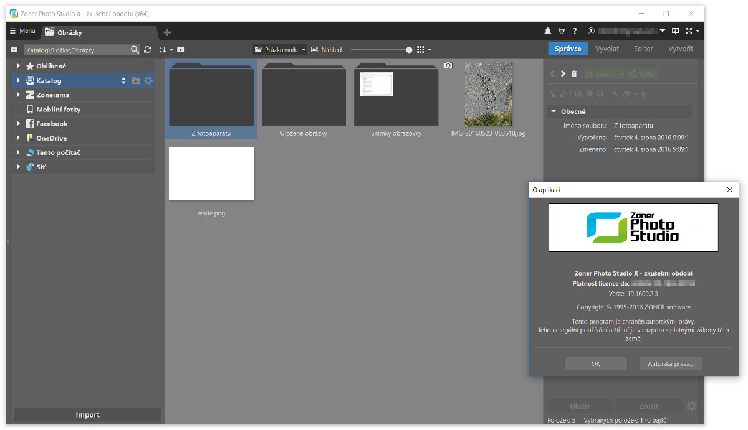Select Mobilní fotky in the tree
748x430 pixels.
tap(59, 110)
